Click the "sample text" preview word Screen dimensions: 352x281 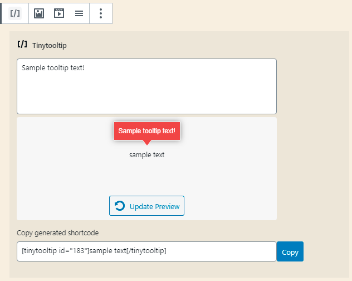click(146, 155)
